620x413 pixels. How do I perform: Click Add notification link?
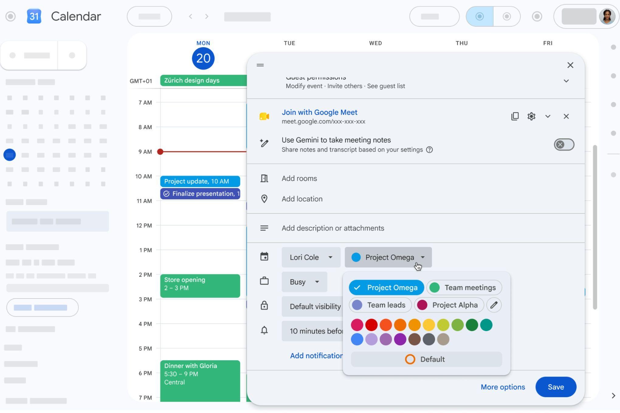[316, 356]
